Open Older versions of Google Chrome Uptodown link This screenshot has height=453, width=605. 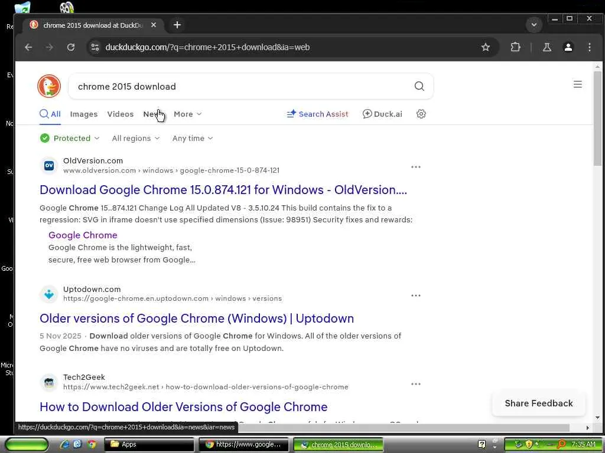coord(197,319)
